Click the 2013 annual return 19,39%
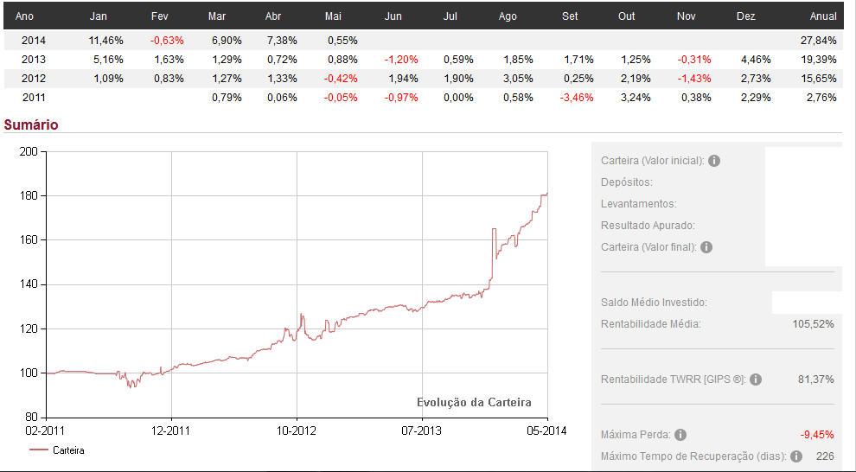The image size is (856, 472). click(x=819, y=60)
